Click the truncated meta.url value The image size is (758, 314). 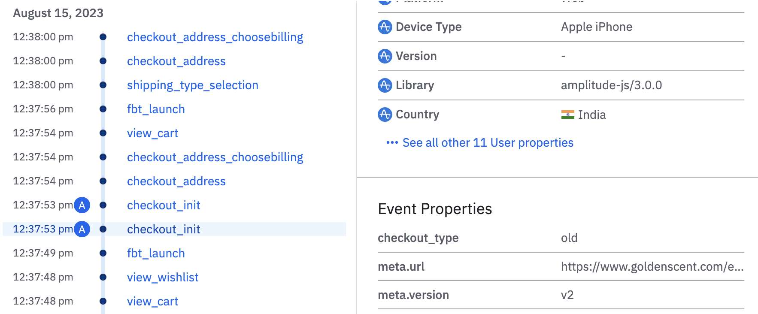click(652, 267)
